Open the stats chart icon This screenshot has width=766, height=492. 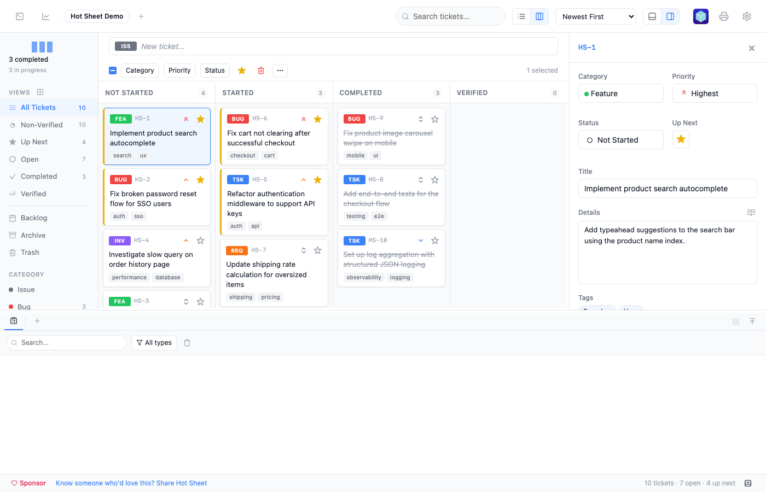pos(46,16)
